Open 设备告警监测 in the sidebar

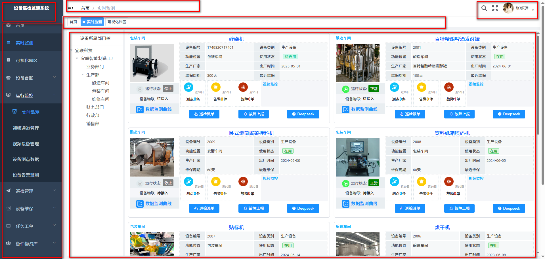click(x=26, y=175)
